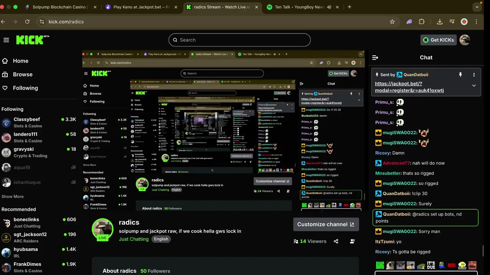This screenshot has width=490, height=275.
Task: Collapse the chat panel arrow icon
Action: pyautogui.click(x=375, y=58)
